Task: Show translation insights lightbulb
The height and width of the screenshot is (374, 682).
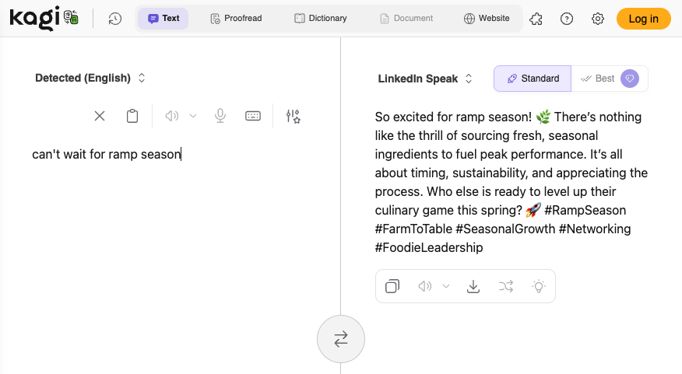Action: coord(538,286)
